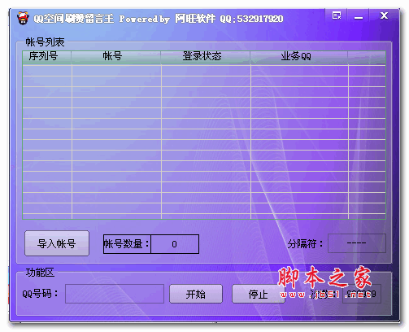The height and width of the screenshot is (332, 409).
Task: Close the QQ空间刷赞留言王 window
Action: coord(384,15)
